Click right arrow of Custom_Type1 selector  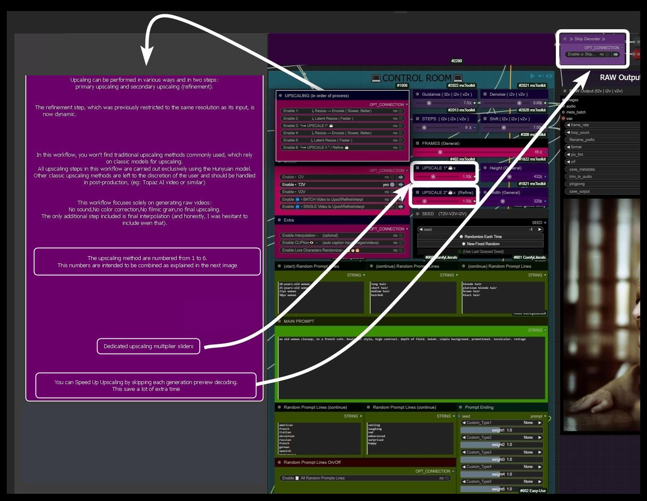(540, 423)
